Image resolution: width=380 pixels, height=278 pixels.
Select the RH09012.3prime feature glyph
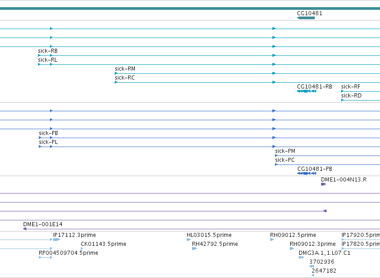(x=292, y=249)
